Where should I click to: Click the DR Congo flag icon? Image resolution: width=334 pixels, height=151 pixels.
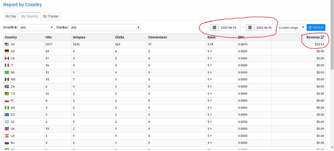point(7,115)
